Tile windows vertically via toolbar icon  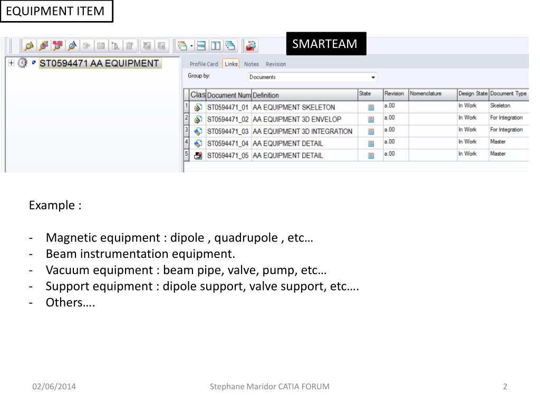pyautogui.click(x=216, y=46)
